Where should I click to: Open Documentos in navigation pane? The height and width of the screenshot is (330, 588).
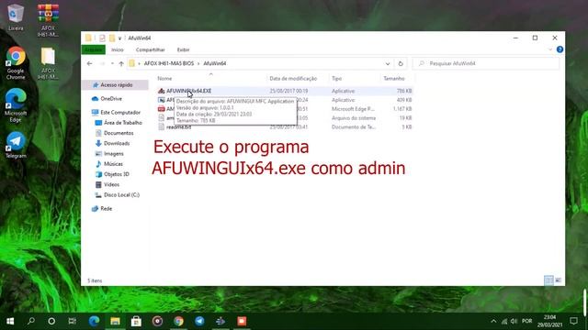119,133
